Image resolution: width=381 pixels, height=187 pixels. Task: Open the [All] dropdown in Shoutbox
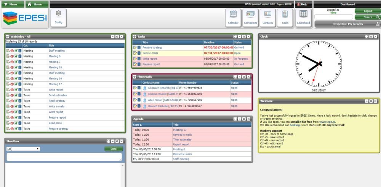[23, 149]
